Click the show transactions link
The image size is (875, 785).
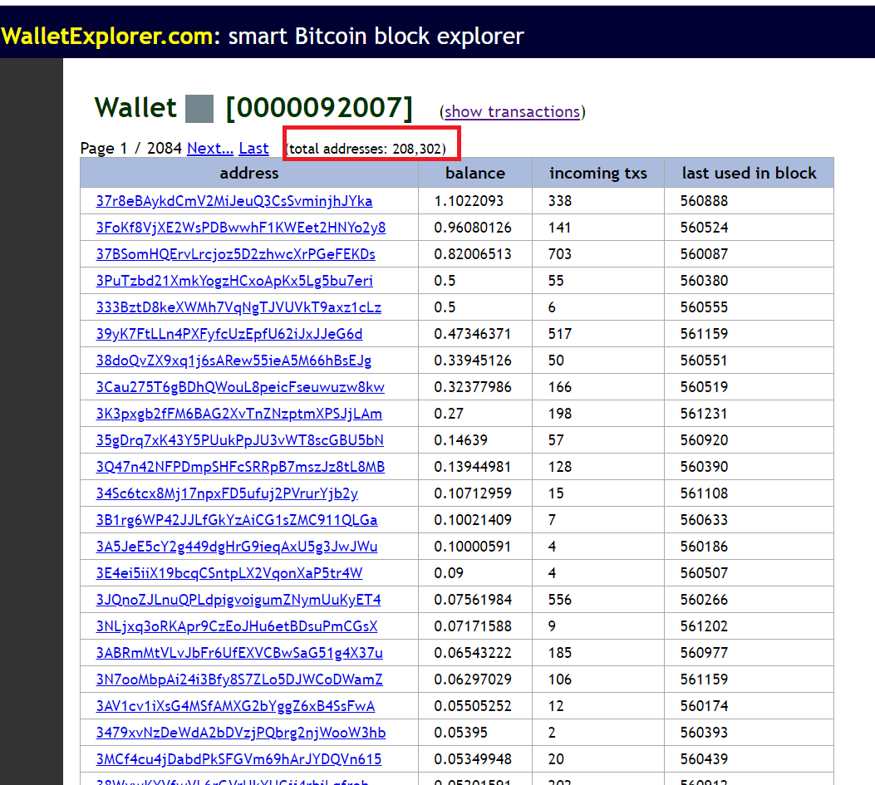click(x=512, y=111)
